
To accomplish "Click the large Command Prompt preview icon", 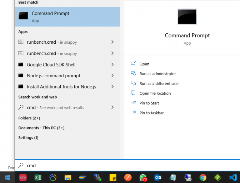I will (x=187, y=17).
